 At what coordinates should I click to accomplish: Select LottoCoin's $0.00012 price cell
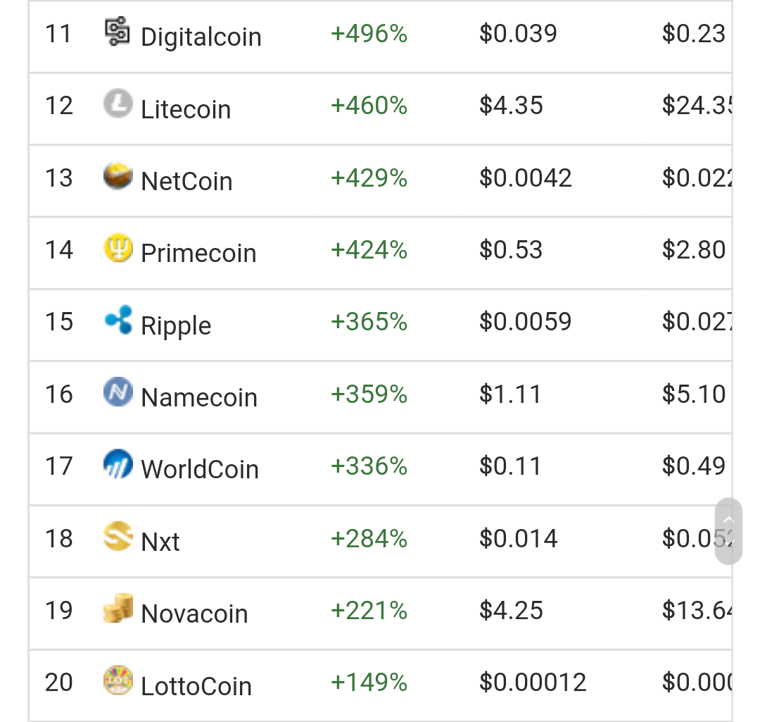(533, 683)
